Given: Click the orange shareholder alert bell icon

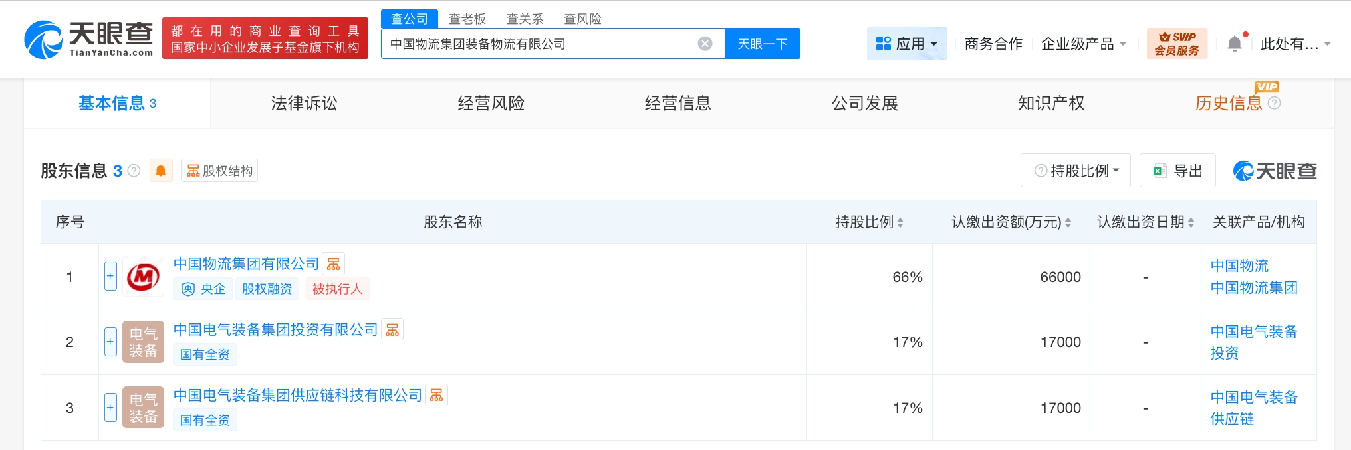Looking at the screenshot, I should pos(161,171).
